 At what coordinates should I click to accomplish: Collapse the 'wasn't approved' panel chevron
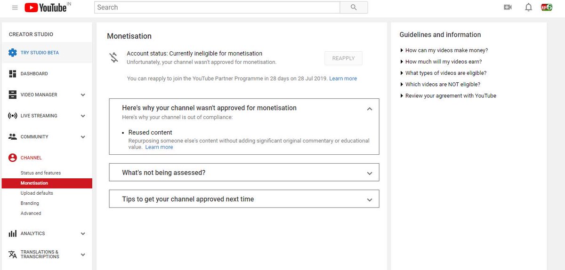point(370,109)
